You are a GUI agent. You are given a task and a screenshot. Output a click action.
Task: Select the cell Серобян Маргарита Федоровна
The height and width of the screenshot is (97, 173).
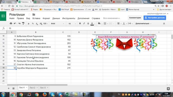pyautogui.click(x=36, y=68)
